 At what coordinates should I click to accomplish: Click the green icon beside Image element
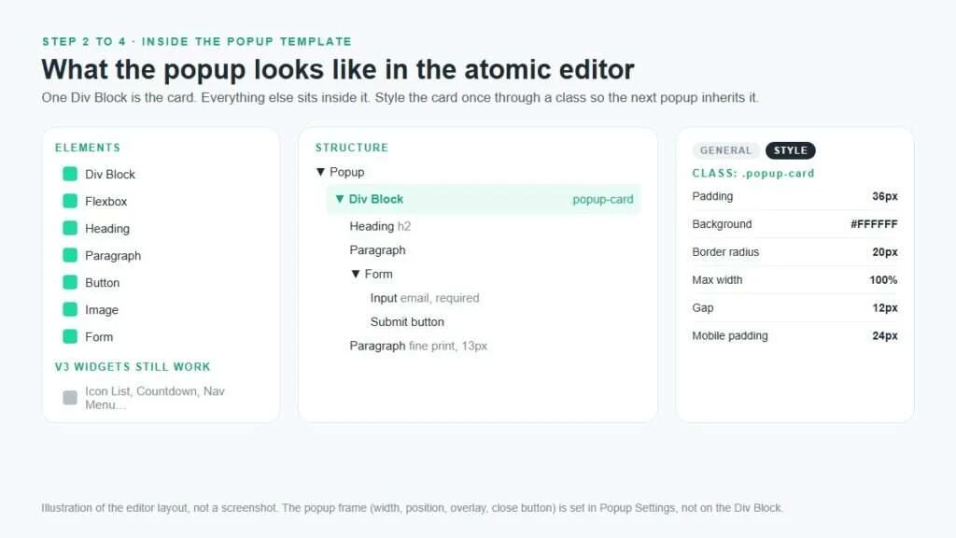70,309
